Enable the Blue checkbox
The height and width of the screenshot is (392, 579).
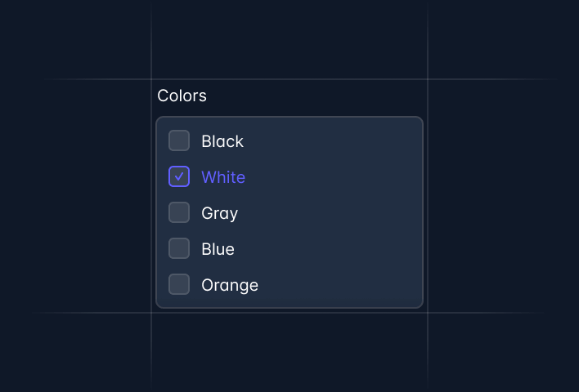click(x=179, y=248)
